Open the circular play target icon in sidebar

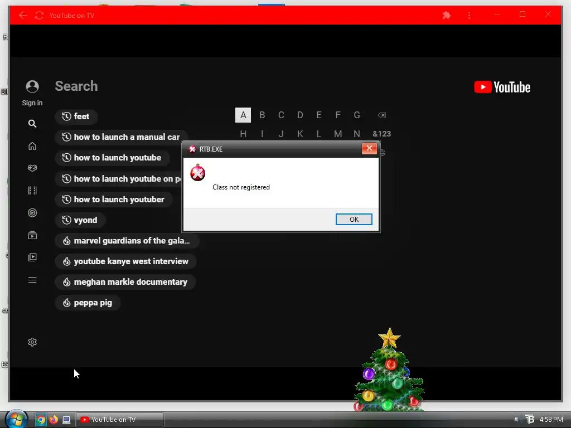(32, 213)
